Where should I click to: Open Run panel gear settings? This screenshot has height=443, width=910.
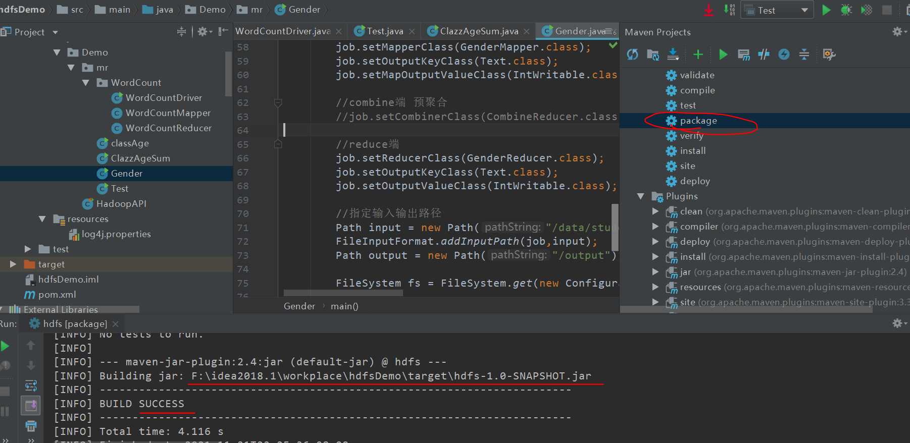899,323
